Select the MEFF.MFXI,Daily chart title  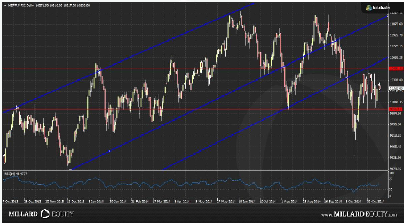[21, 6]
